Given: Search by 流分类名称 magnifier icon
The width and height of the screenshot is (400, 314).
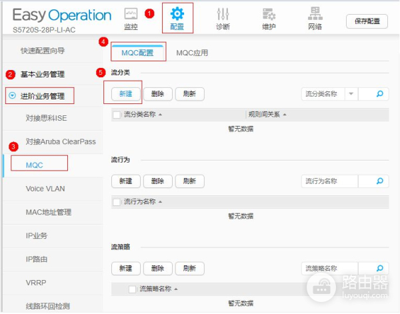Looking at the screenshot, I should [380, 94].
